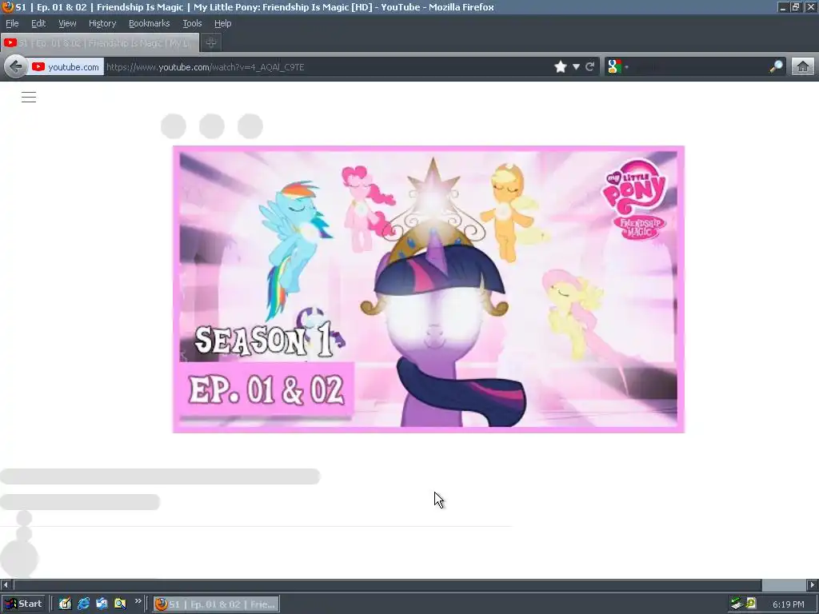The width and height of the screenshot is (819, 614).
Task: Click the horizontal scrollbar left arrow
Action: coord(6,584)
